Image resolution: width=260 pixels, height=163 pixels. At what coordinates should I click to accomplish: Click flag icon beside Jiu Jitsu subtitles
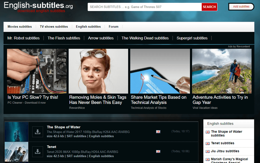click(x=207, y=151)
